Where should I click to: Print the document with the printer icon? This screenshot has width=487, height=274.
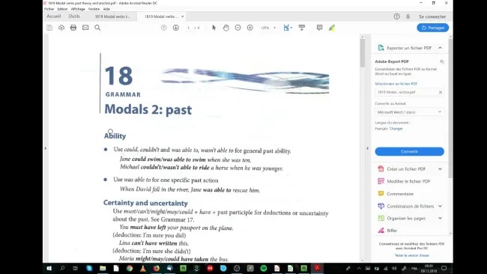[x=73, y=28]
